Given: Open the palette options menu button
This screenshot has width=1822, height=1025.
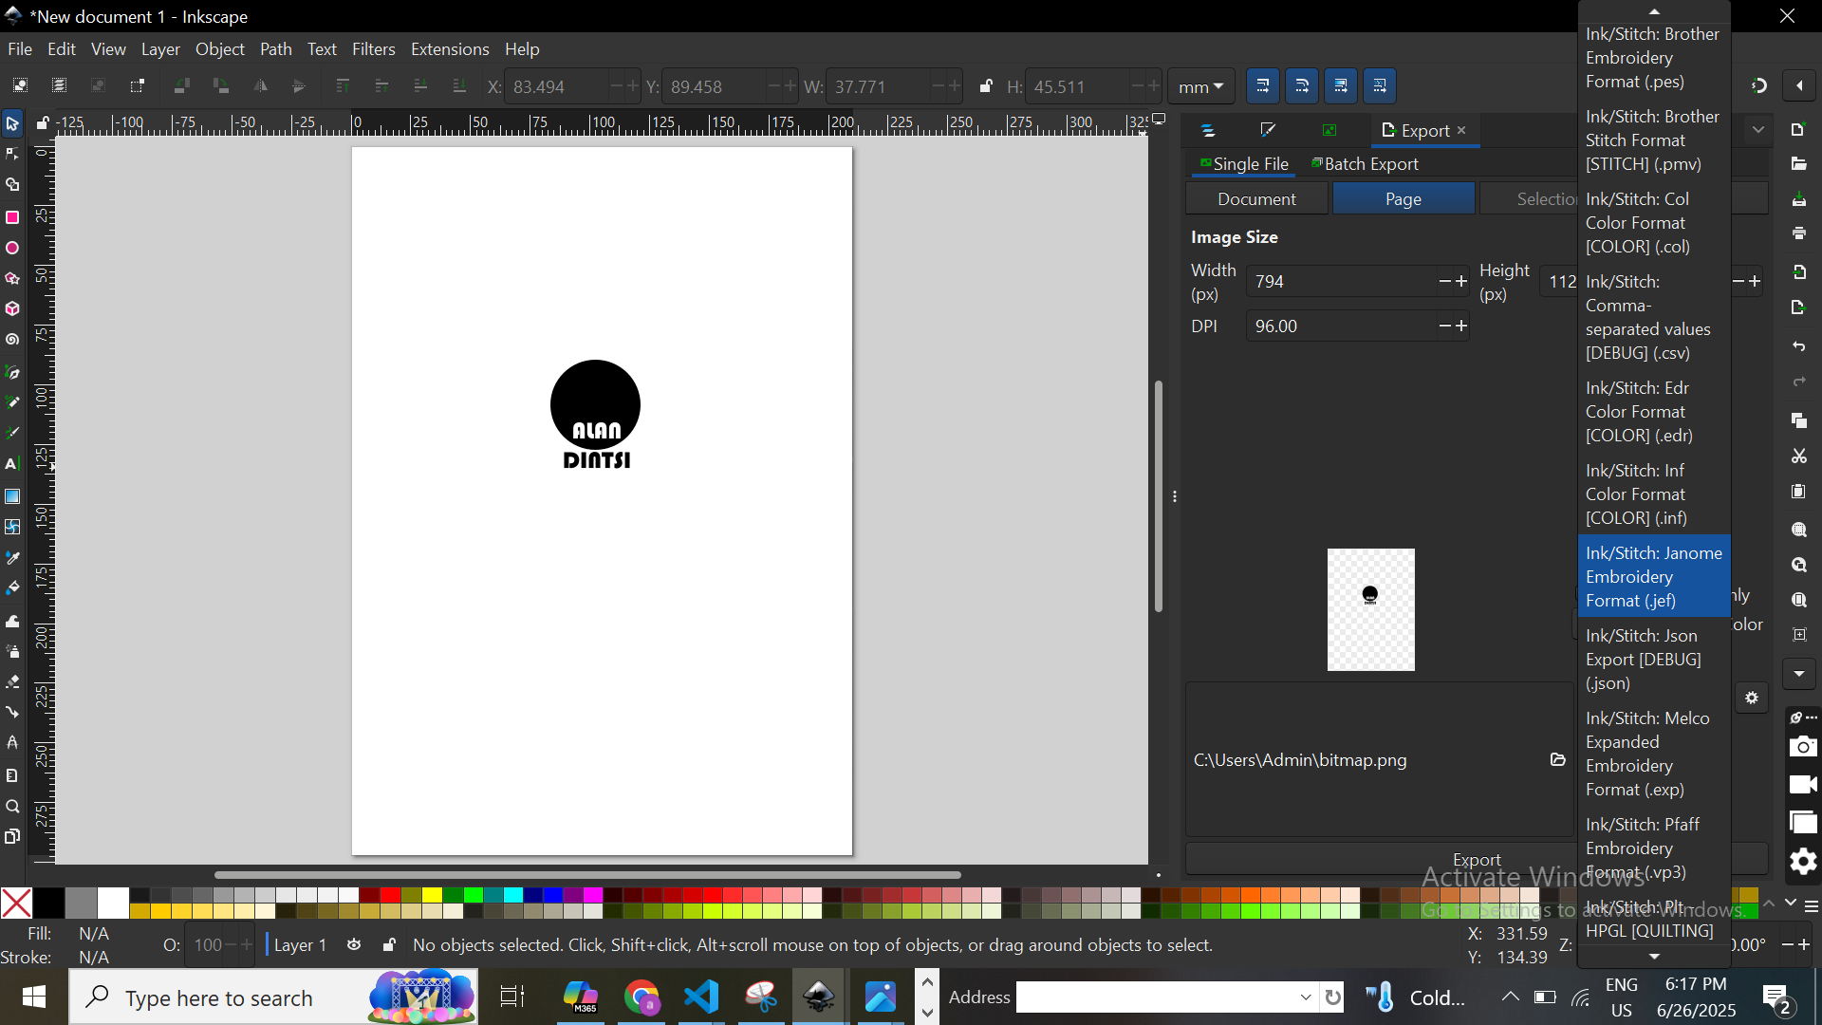Looking at the screenshot, I should pyautogui.click(x=1811, y=906).
